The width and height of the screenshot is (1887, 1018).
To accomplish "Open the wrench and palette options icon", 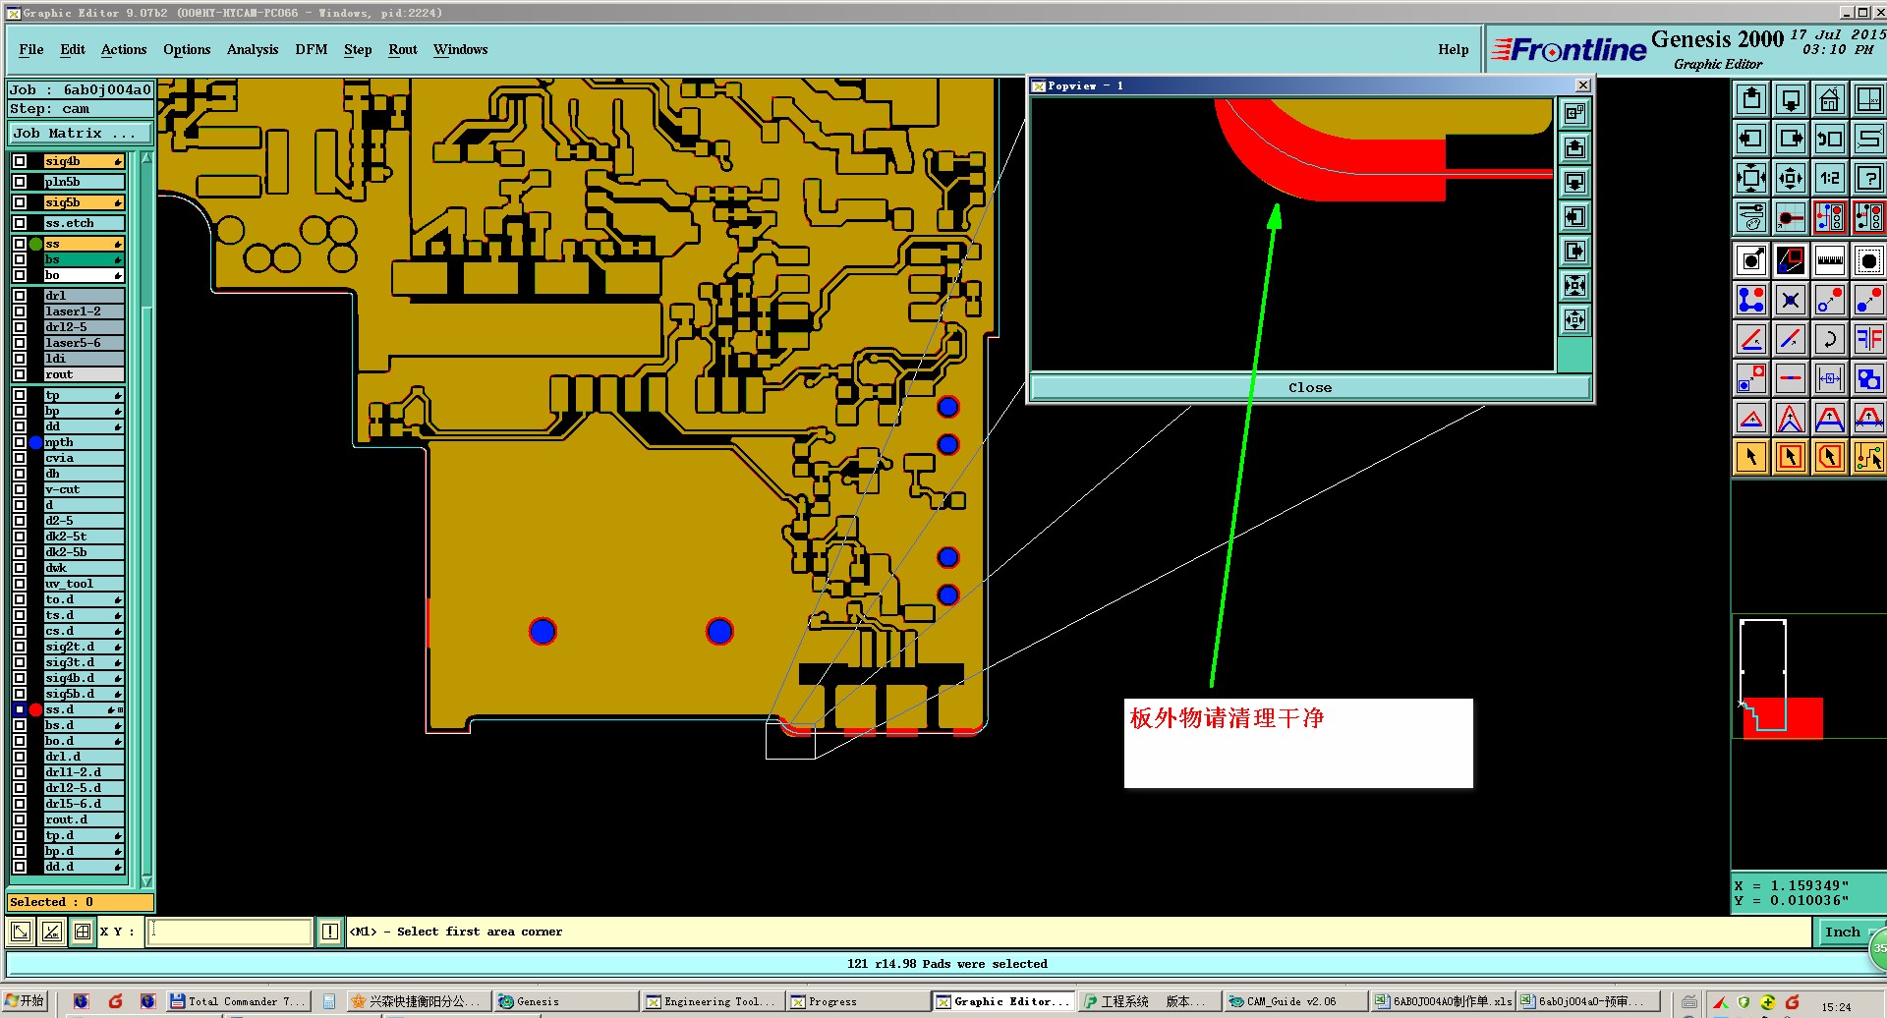I will click(x=1751, y=217).
